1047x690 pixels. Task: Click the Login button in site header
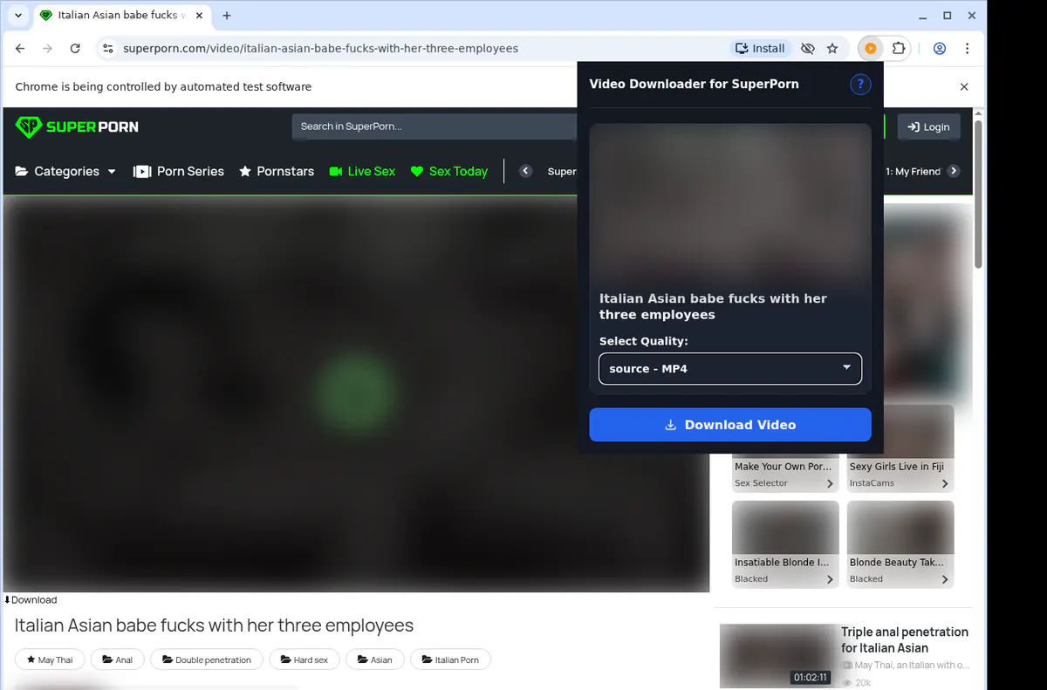928,127
